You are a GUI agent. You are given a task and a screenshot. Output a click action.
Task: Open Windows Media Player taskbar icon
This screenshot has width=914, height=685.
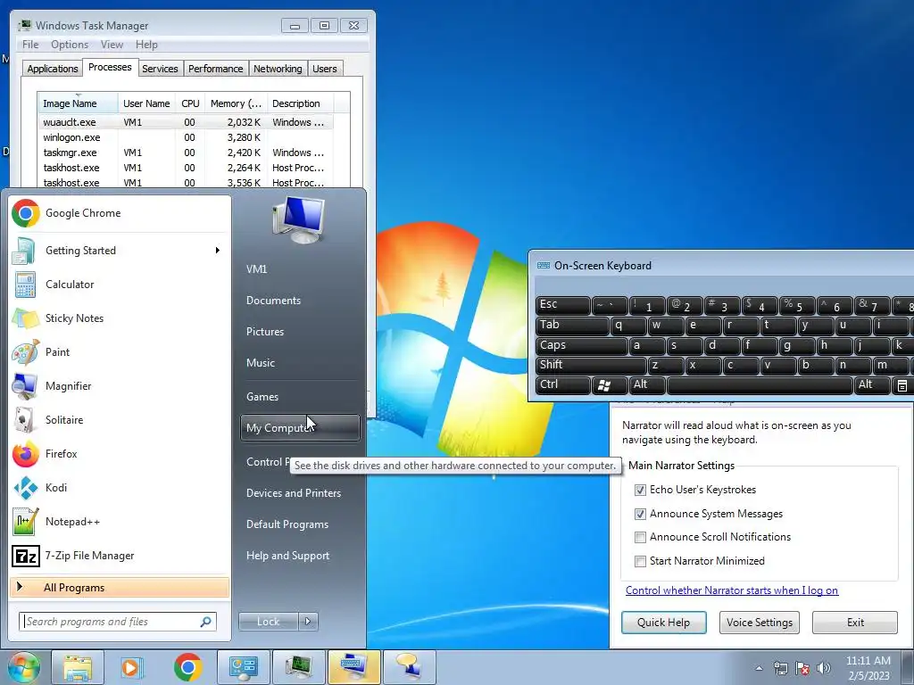click(132, 667)
